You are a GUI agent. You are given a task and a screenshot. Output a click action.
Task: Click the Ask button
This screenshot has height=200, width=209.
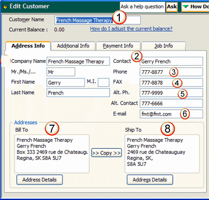point(172,7)
